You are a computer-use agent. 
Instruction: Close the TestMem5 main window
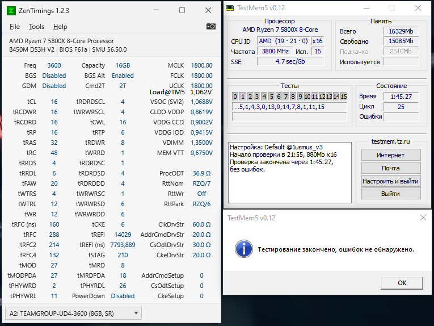(x=418, y=8)
